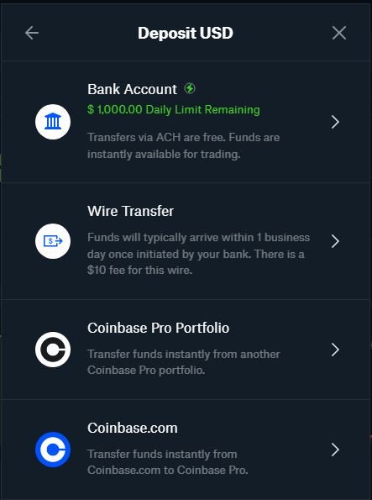
Task: Click the green lightning bolt instant icon
Action: pyautogui.click(x=190, y=88)
